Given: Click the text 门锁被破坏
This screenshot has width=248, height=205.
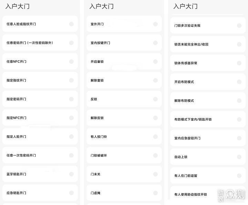Looking at the screenshot, I should point(99,155).
